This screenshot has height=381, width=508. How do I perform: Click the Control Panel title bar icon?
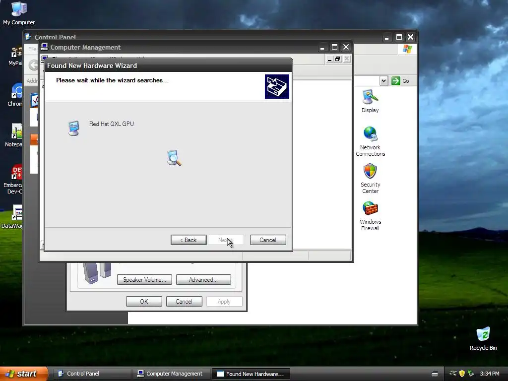pos(28,37)
